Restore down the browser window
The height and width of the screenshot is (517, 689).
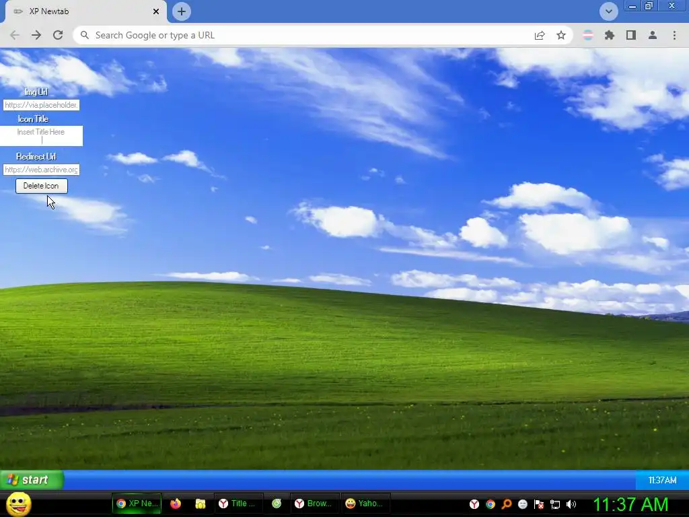649,6
